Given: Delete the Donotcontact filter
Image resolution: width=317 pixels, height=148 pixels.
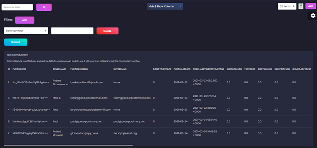Looking at the screenshot, I should point(107,31).
